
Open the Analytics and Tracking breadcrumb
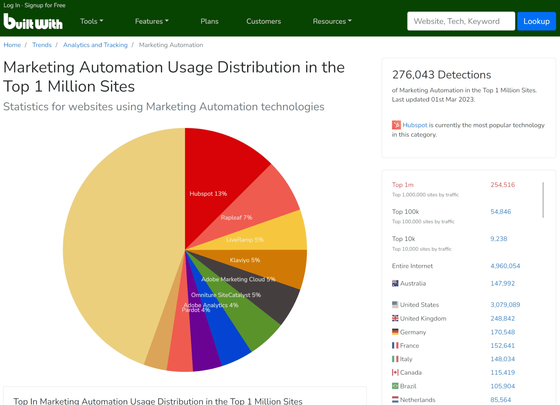tap(95, 45)
